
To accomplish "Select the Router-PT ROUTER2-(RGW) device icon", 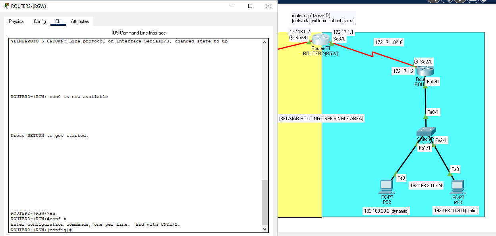I will [321, 40].
